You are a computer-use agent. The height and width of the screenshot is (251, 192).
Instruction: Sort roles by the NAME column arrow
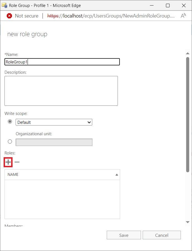coord(117,175)
